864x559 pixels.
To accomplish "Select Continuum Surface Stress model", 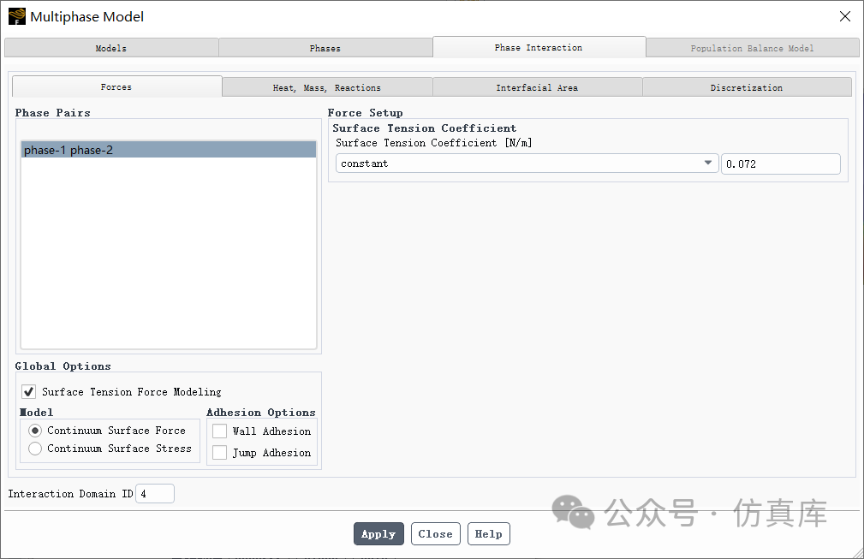I will coord(34,448).
